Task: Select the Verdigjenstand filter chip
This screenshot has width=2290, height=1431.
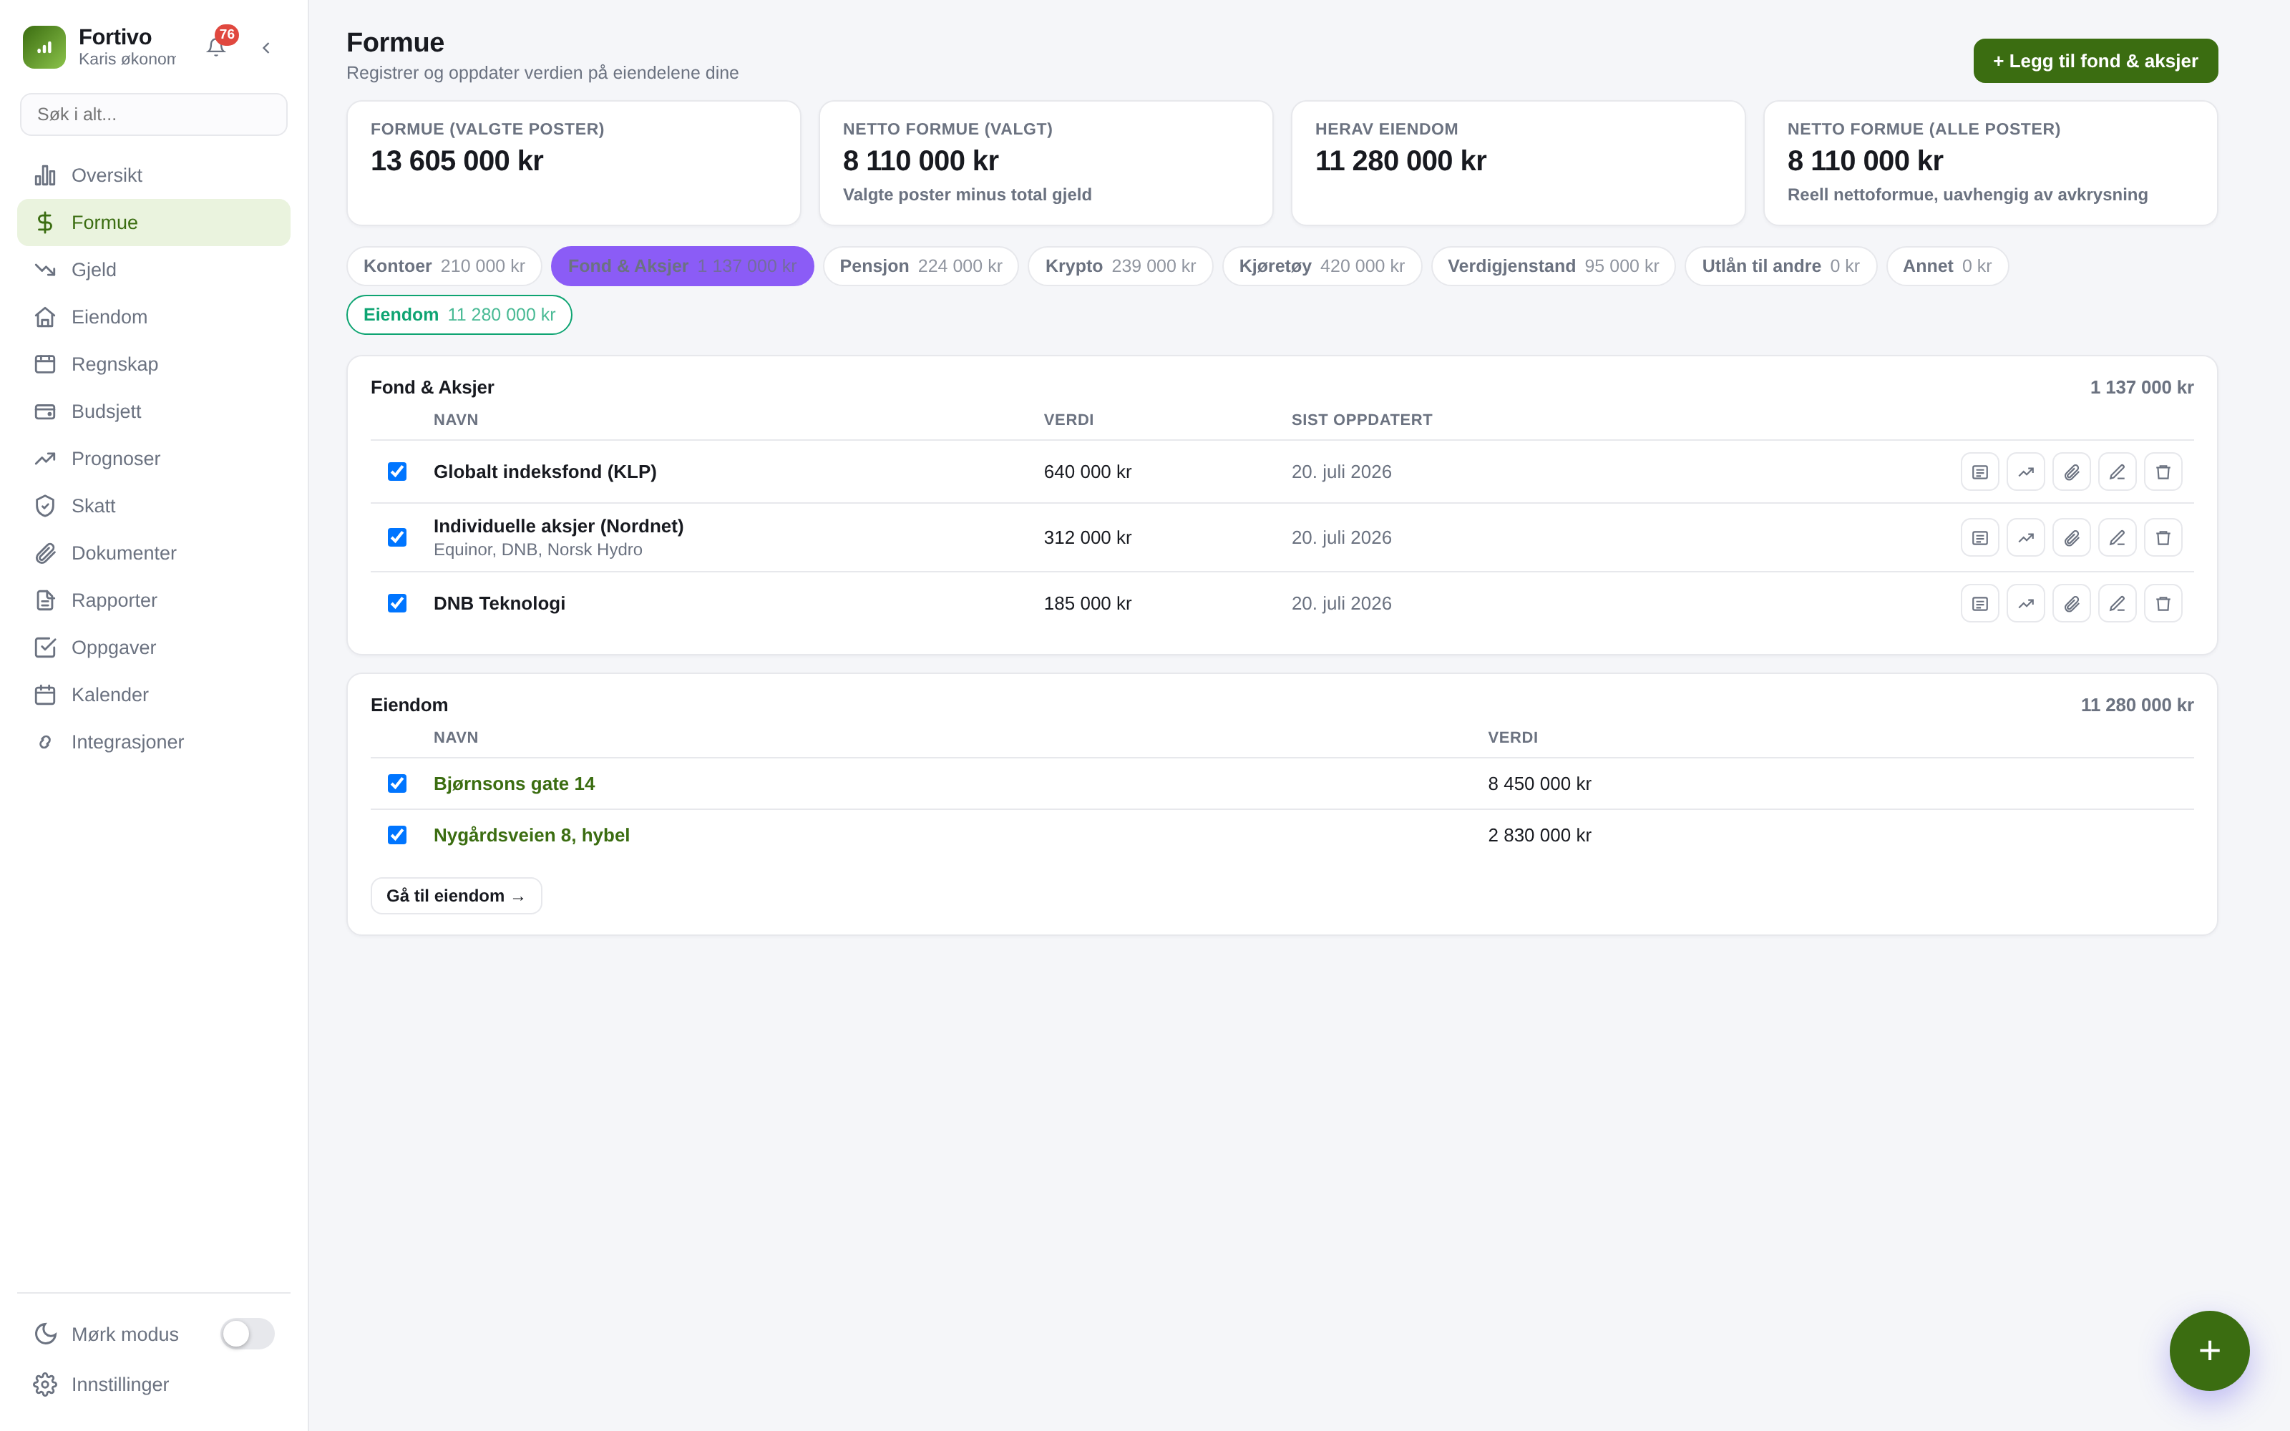Action: pos(1553,266)
